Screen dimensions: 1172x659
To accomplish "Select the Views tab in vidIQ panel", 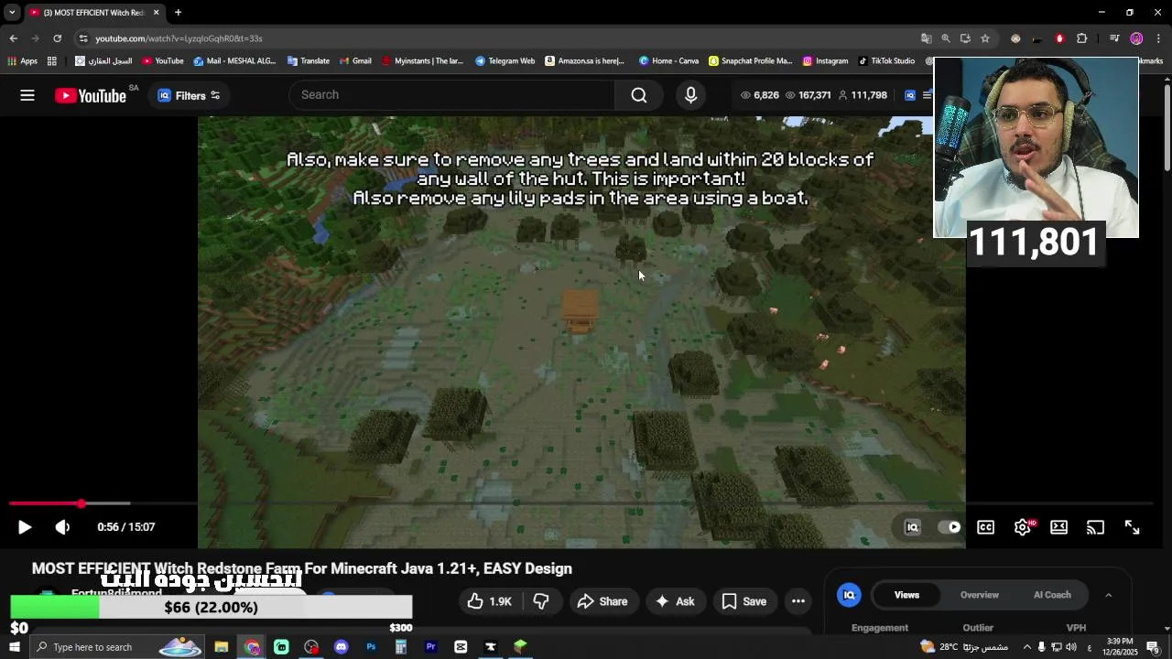I will 906,595.
